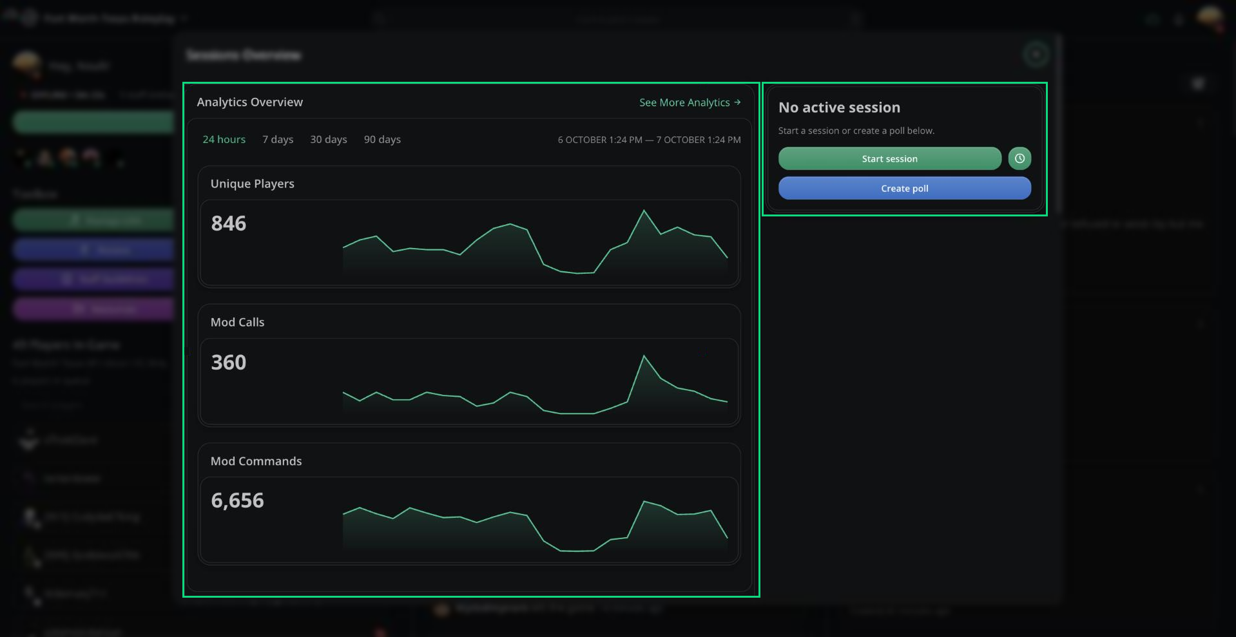This screenshot has height=637, width=1236.
Task: Click the Analytics Overview heading
Action: 250,102
